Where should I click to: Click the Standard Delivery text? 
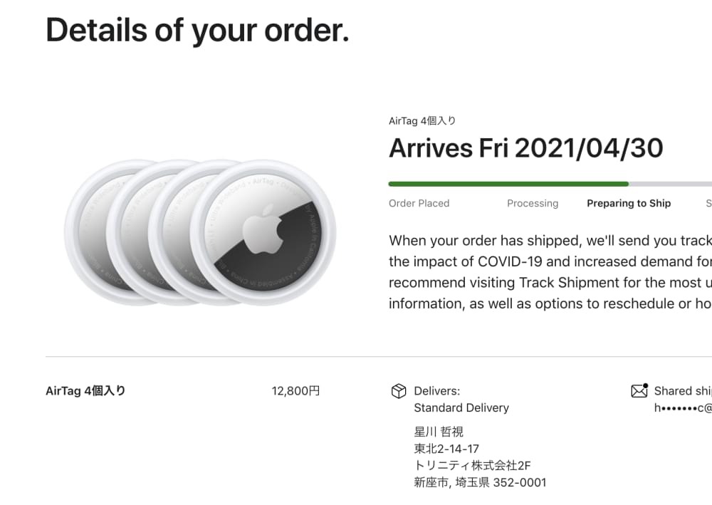(461, 408)
